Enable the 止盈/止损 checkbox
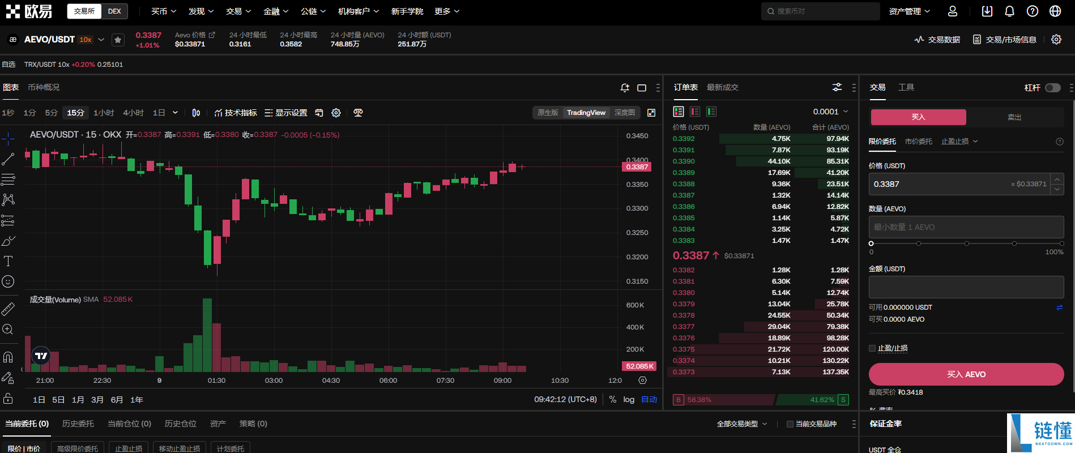Viewport: 1075px width, 453px height. (x=872, y=348)
